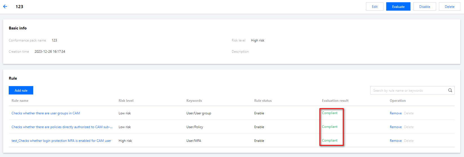Remove the MFA login protection rule
464x157 pixels.
396,141
